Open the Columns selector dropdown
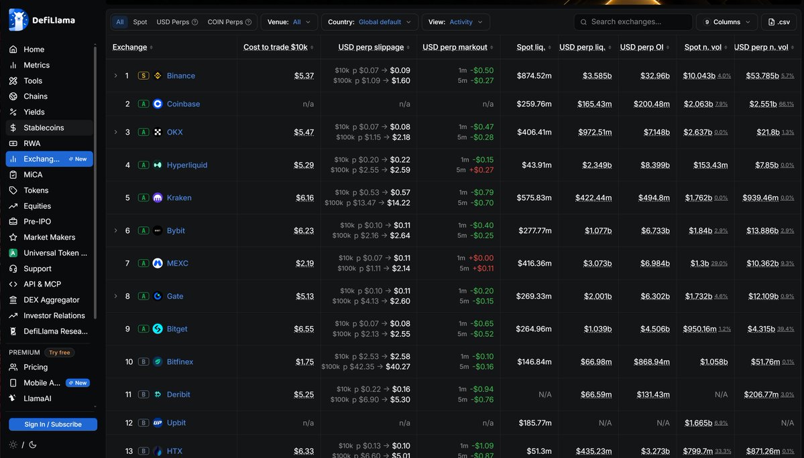This screenshot has width=804, height=458. [x=727, y=22]
